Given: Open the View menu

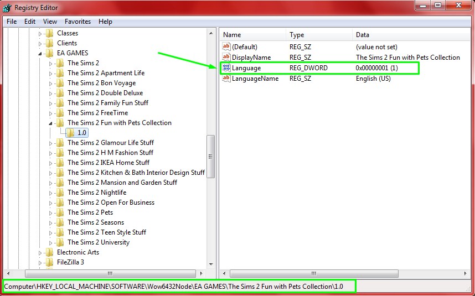Looking at the screenshot, I should (x=50, y=22).
